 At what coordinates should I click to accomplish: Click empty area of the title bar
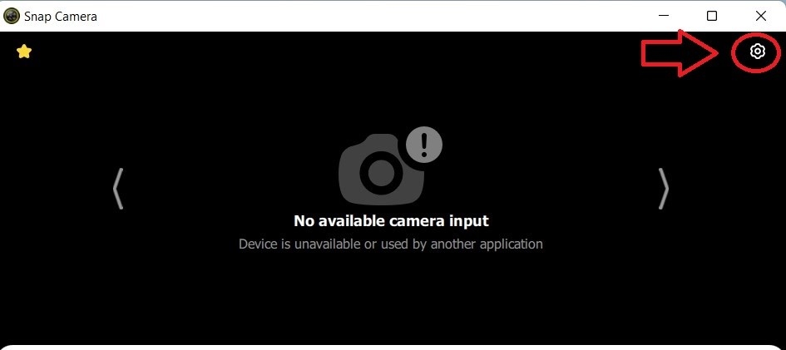point(376,16)
